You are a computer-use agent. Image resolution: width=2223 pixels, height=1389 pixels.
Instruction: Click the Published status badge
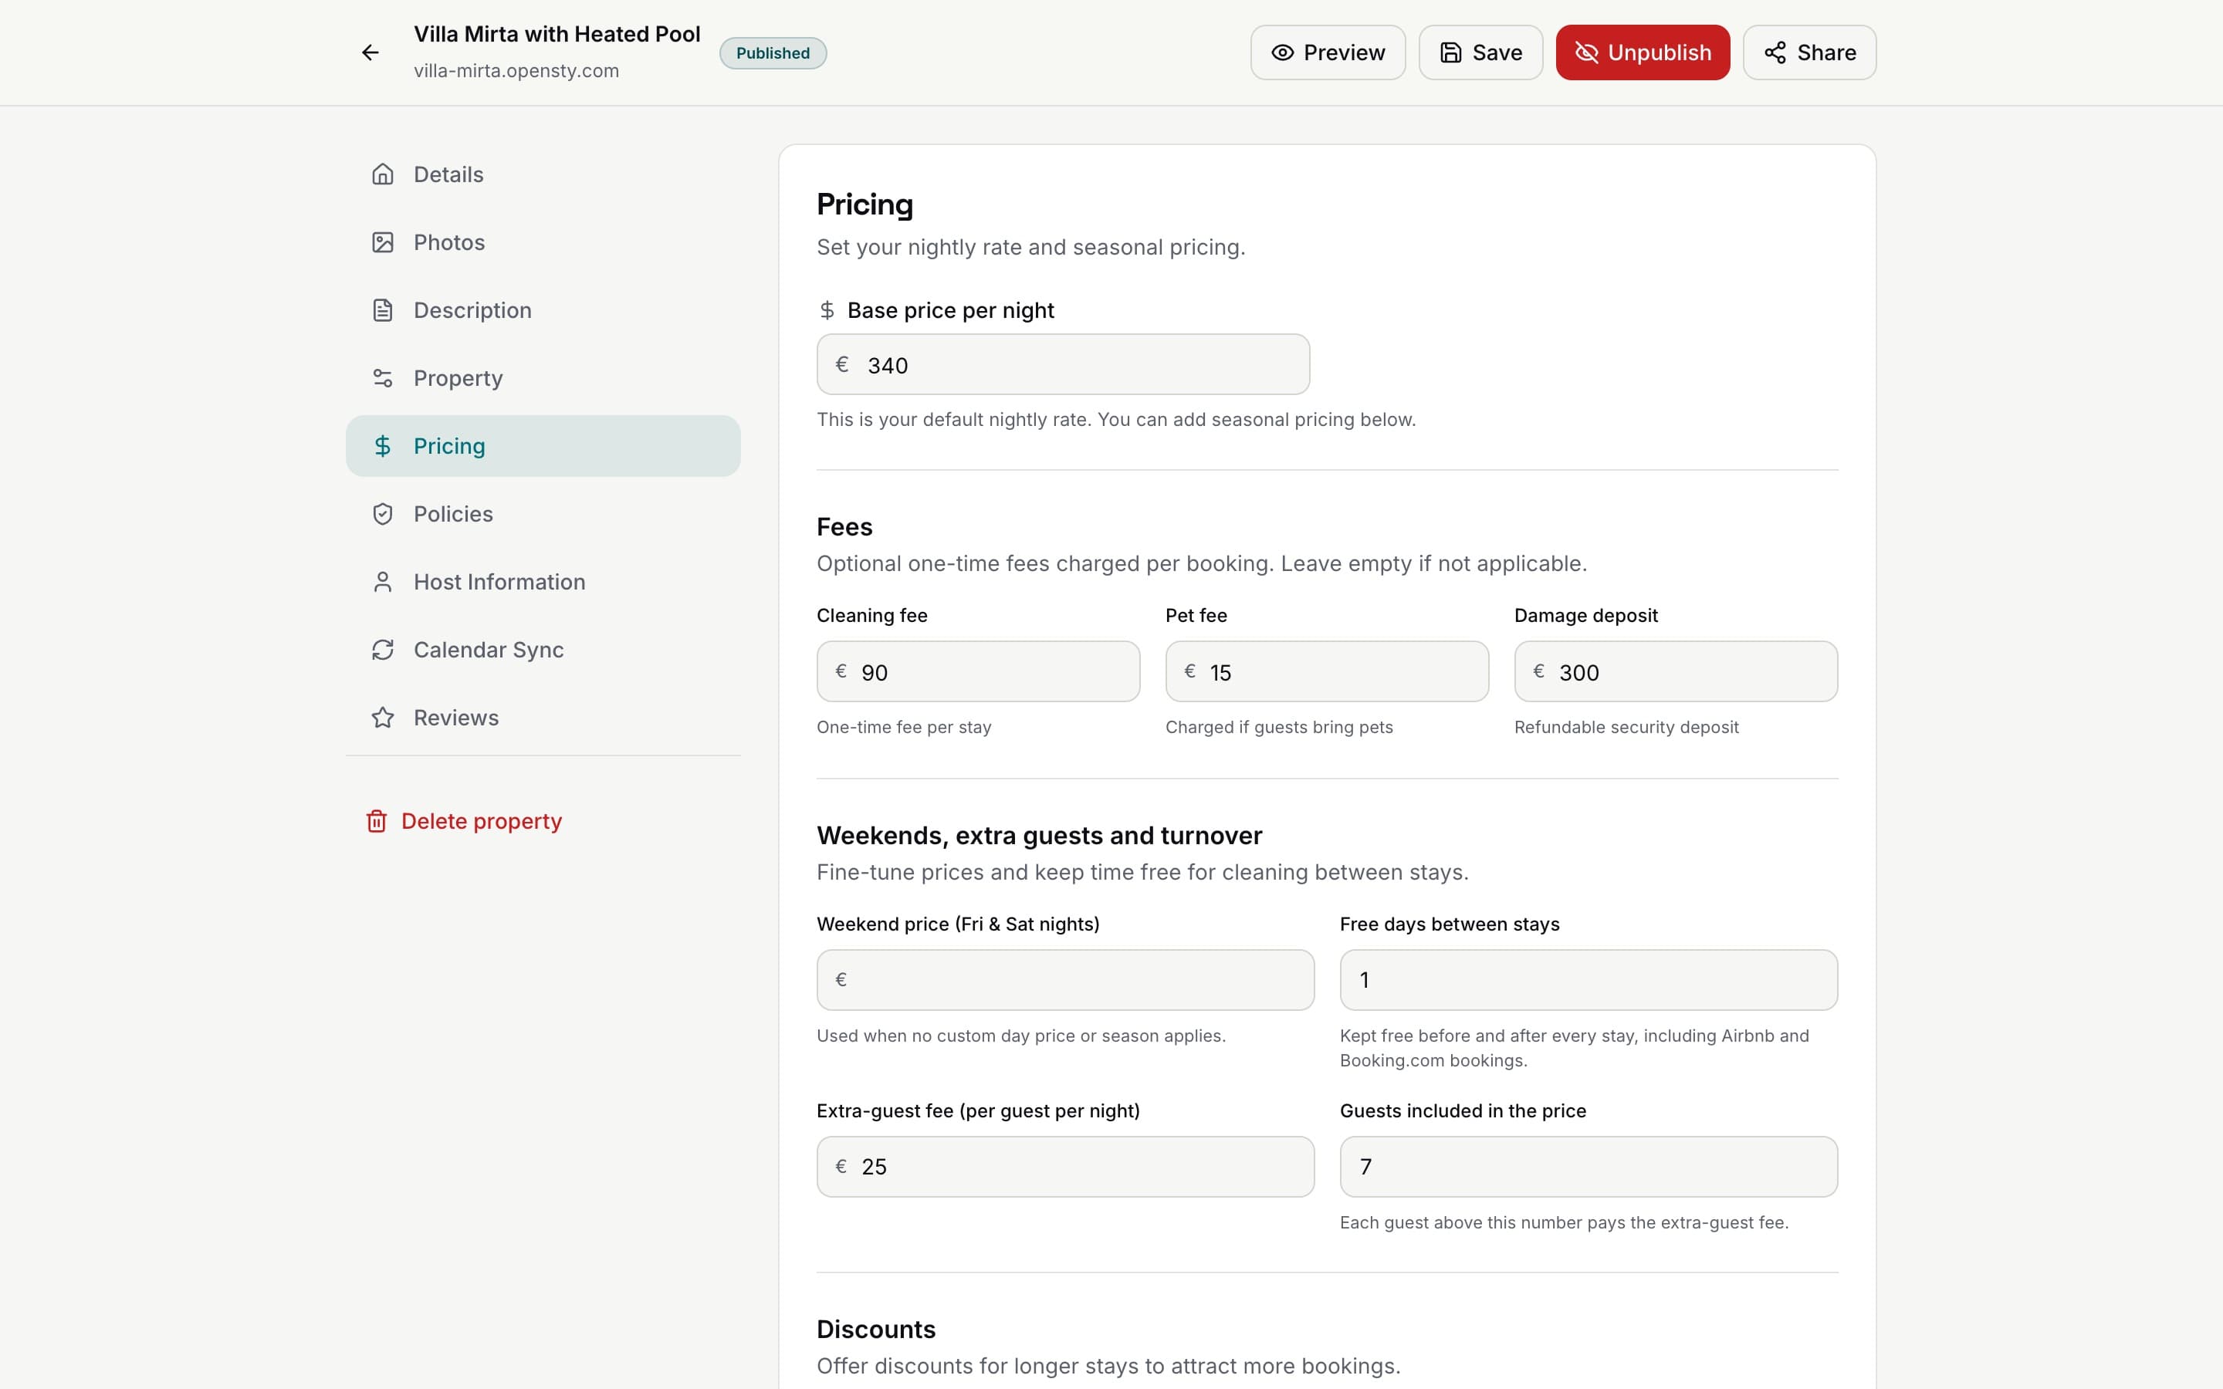[x=773, y=53]
